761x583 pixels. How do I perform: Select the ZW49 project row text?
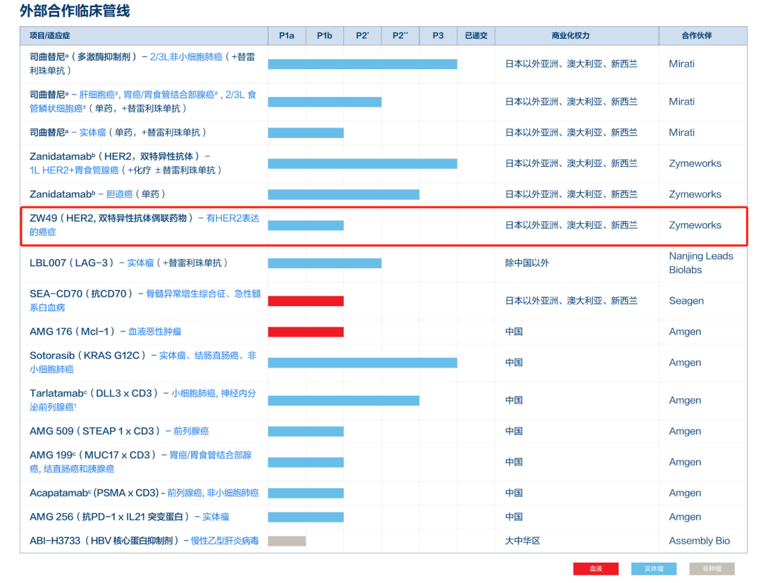coord(144,225)
